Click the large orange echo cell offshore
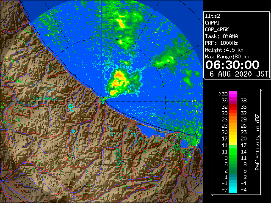Viewport: 271px width, 203px height. pos(119,80)
